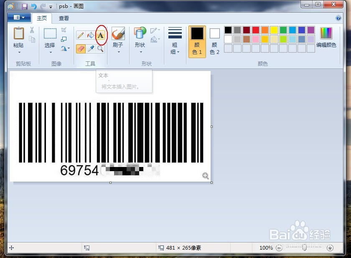This screenshot has width=351, height=258.
Task: Click the Redo arrow icon
Action: click(x=43, y=6)
